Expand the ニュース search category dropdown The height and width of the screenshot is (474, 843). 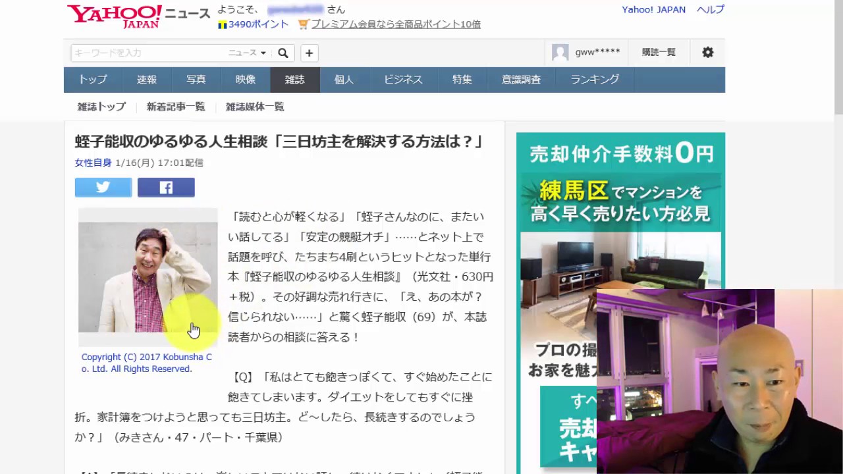247,53
